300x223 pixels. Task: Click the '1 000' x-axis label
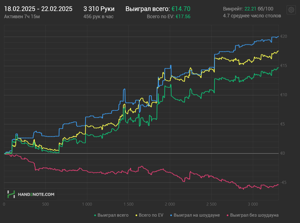[87, 204]
